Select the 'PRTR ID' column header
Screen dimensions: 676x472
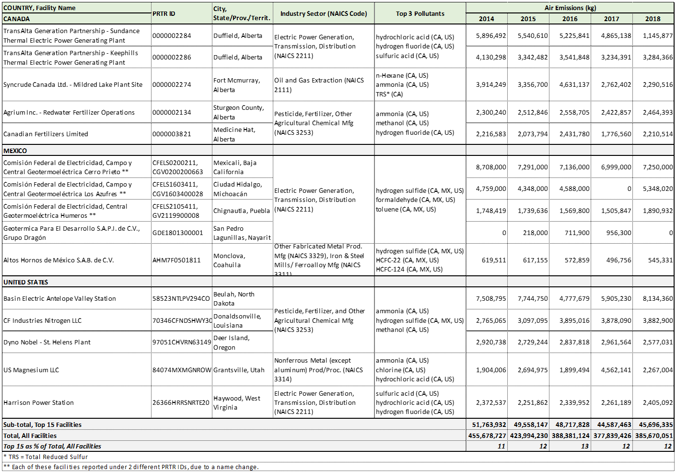pyautogui.click(x=163, y=13)
